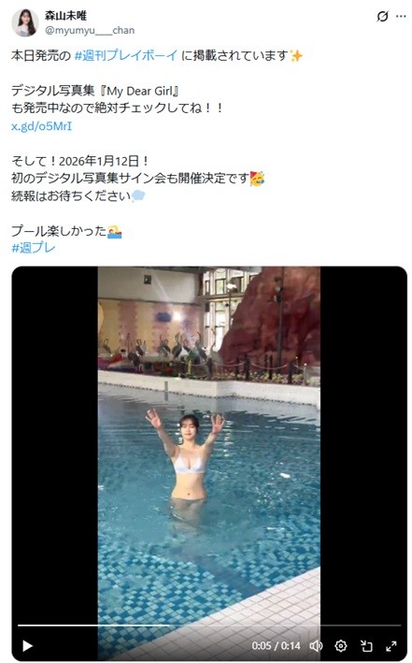Toggle picture-in-picture mode
Image resolution: width=412 pixels, height=663 pixels.
pyautogui.click(x=366, y=645)
